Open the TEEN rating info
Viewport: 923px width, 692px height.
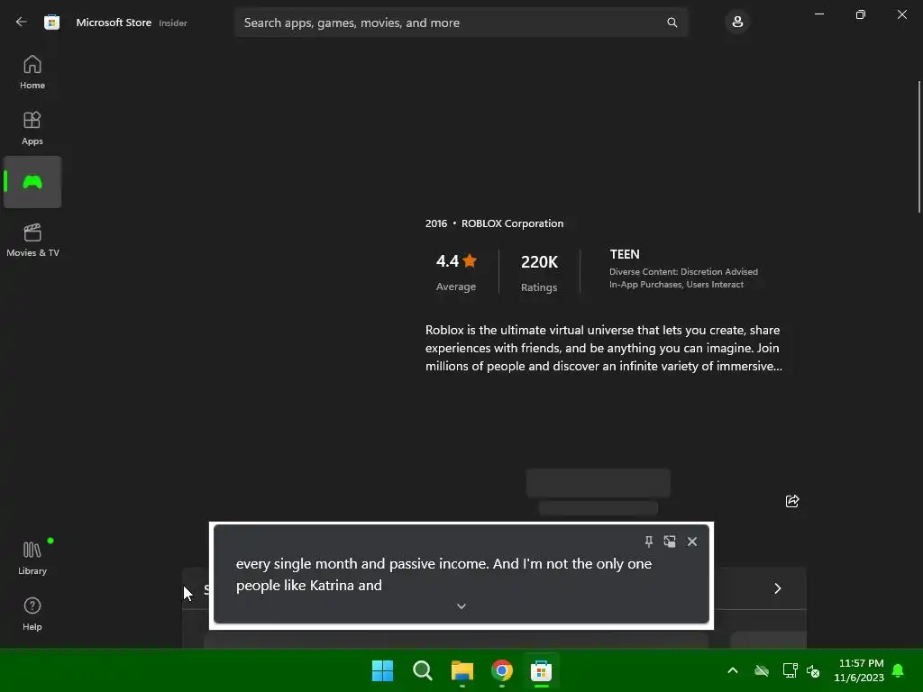pos(683,269)
